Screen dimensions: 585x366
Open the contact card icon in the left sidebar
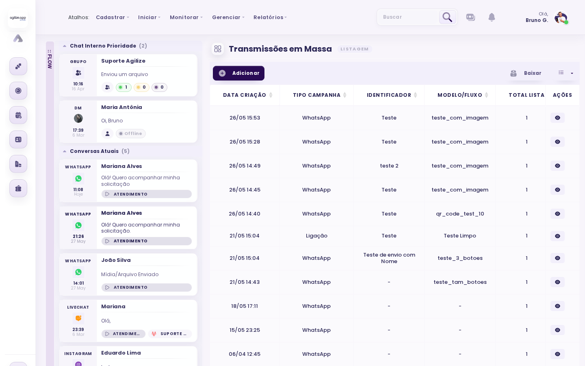tap(18, 139)
